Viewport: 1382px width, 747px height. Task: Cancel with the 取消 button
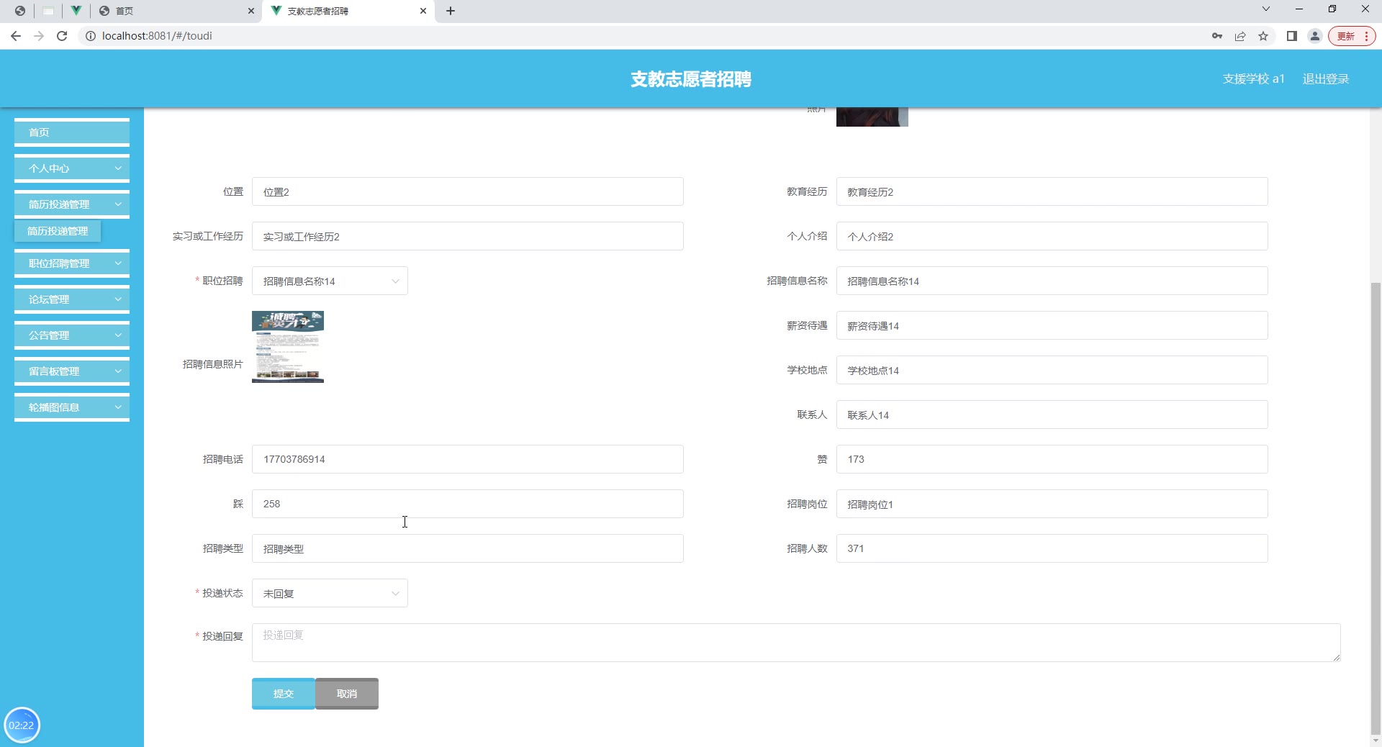pyautogui.click(x=347, y=694)
